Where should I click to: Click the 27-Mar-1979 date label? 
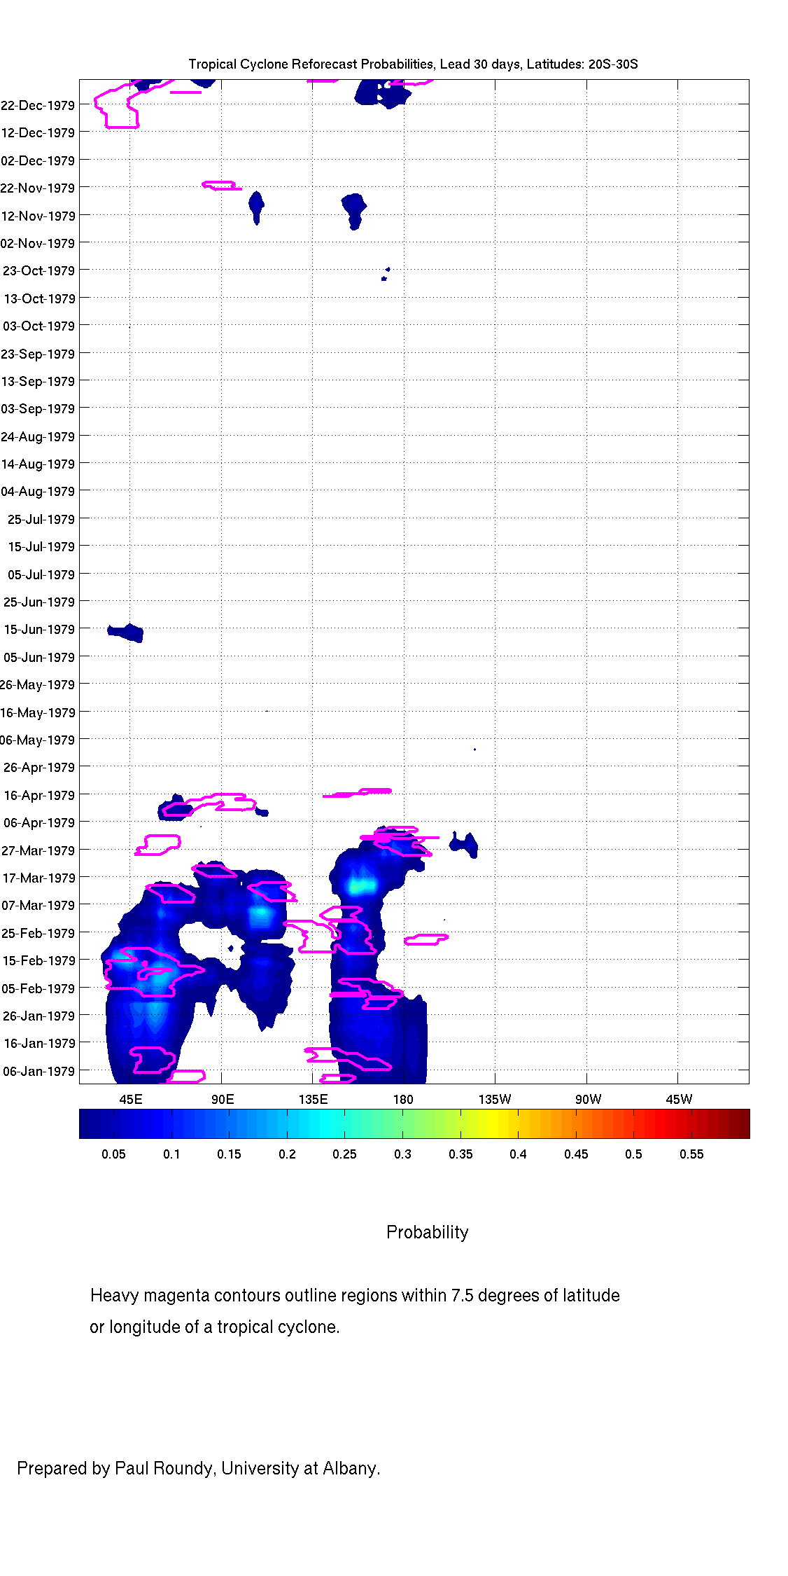[38, 851]
